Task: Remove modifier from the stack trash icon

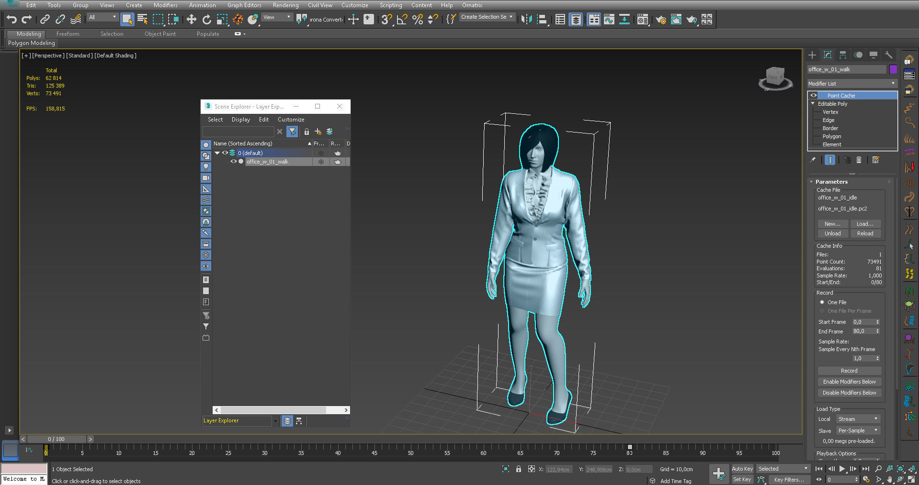Action: (859, 160)
